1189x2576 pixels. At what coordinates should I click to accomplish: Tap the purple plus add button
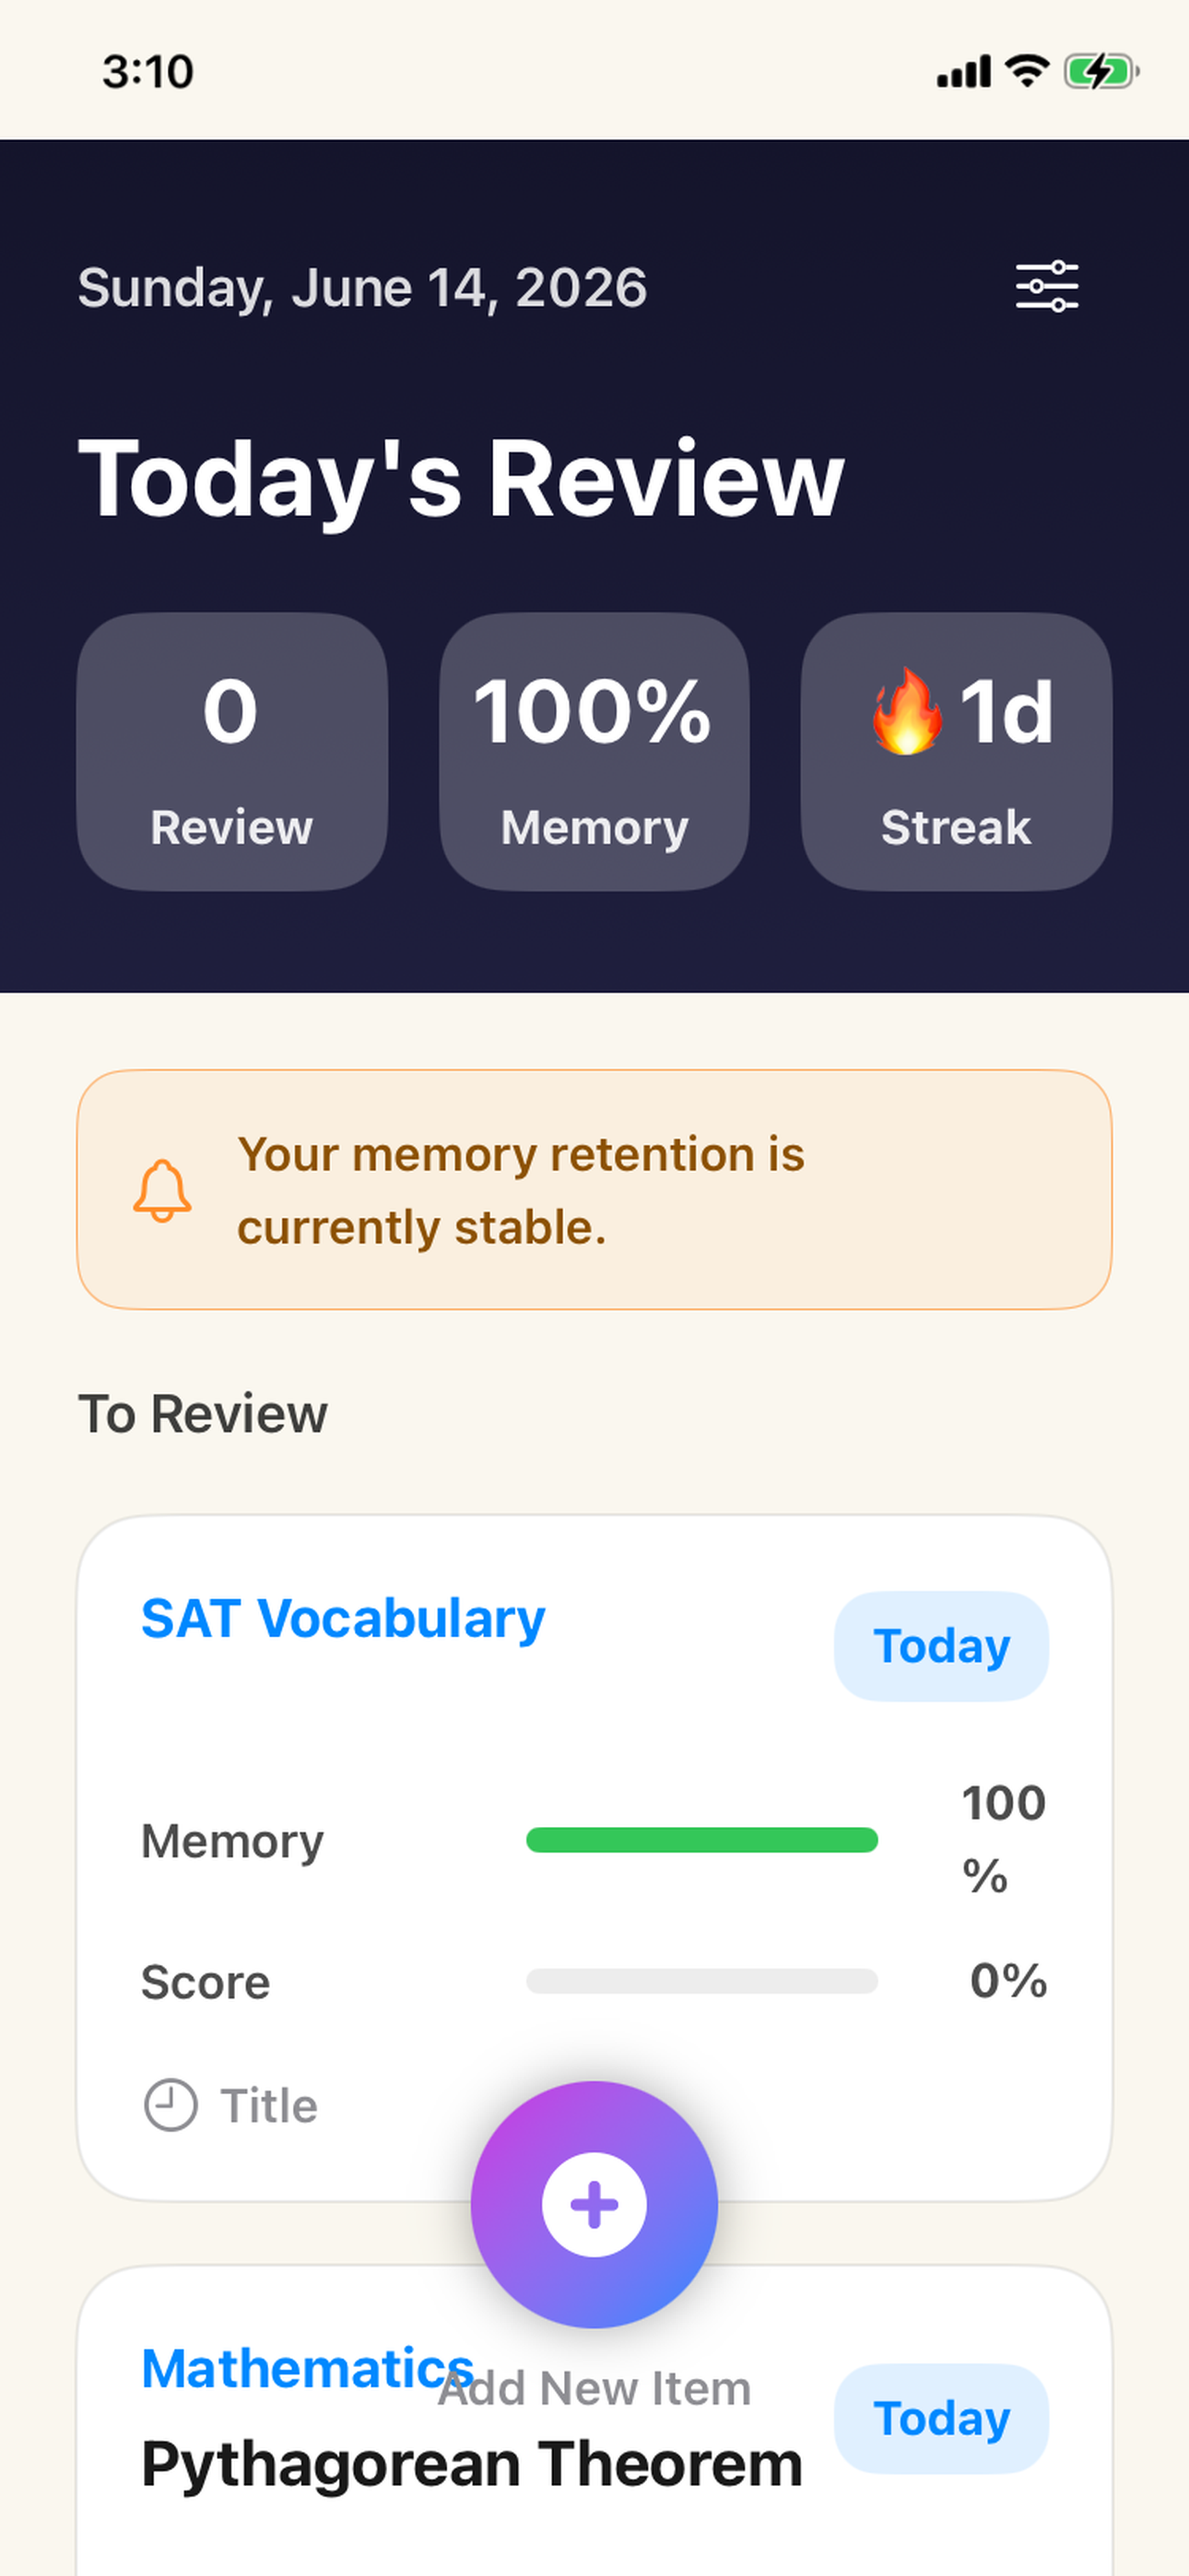pos(594,2205)
